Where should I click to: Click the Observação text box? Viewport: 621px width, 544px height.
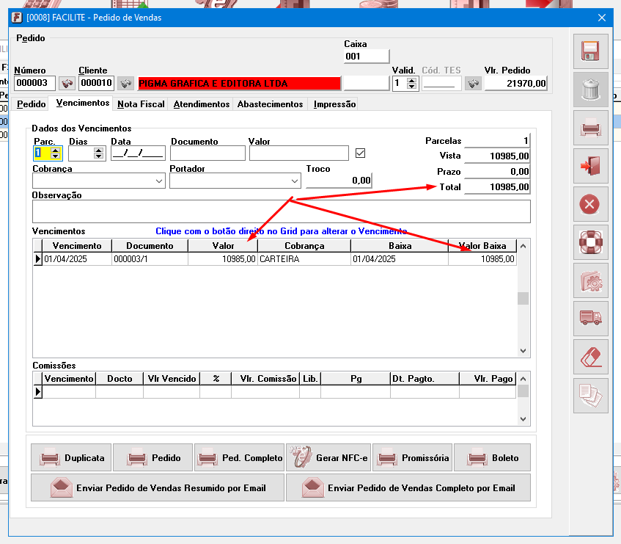(x=282, y=211)
